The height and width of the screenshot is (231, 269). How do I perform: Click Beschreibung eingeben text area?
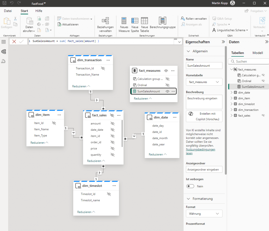click(x=204, y=102)
